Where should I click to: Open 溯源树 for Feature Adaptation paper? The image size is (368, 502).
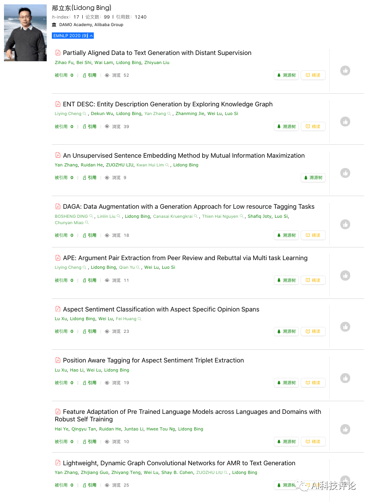pyautogui.click(x=286, y=442)
